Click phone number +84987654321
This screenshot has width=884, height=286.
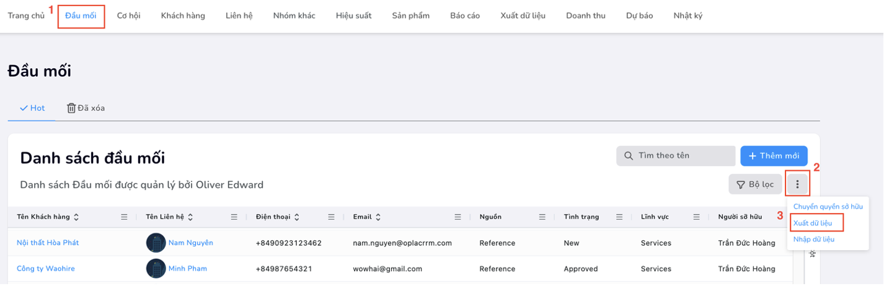coord(284,269)
